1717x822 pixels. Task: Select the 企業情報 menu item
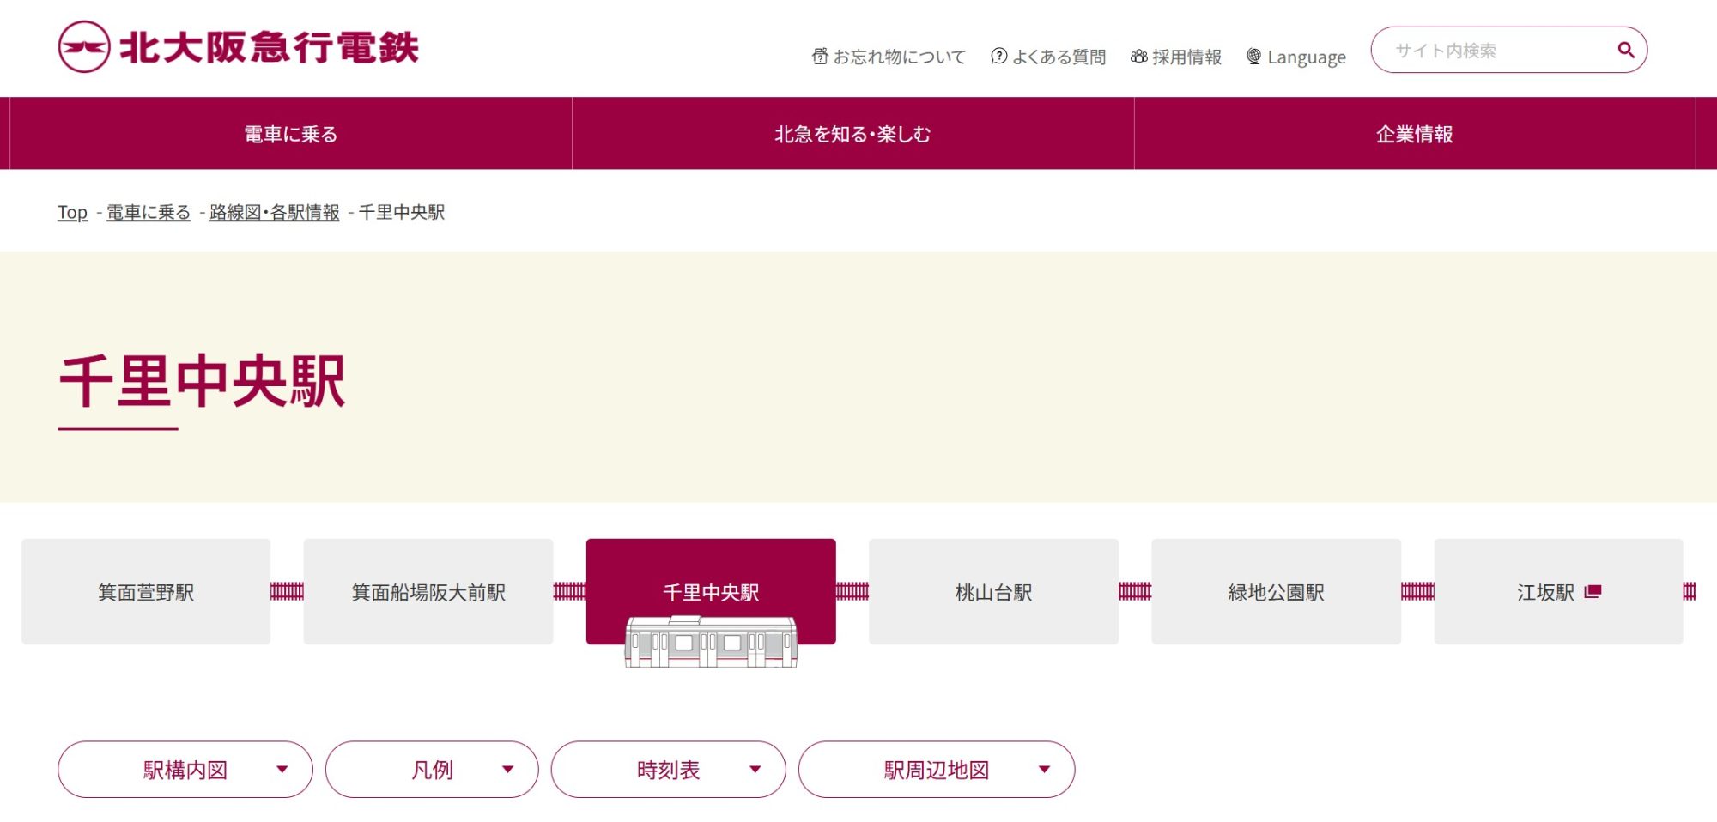[x=1414, y=134]
